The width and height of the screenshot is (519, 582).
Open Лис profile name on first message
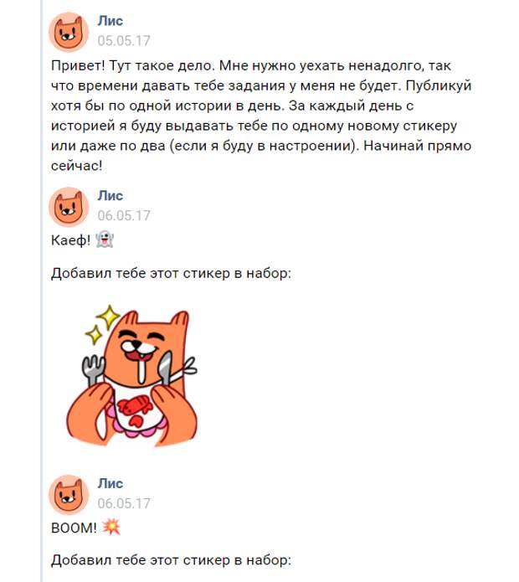click(x=110, y=21)
